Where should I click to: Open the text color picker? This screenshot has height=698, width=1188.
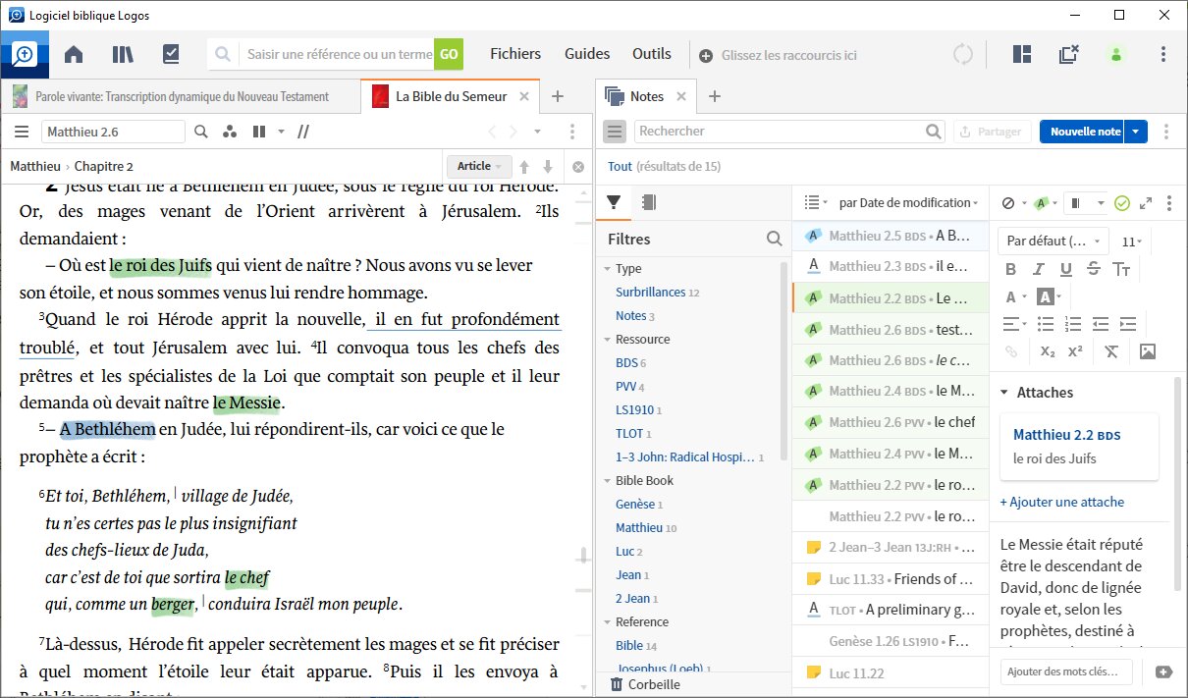coord(1015,296)
